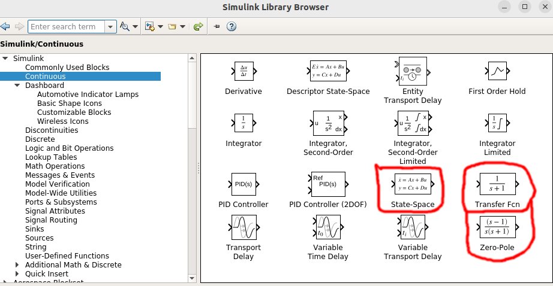The width and height of the screenshot is (553, 286).
Task: Select Signal Routing library
Action: tap(51, 220)
